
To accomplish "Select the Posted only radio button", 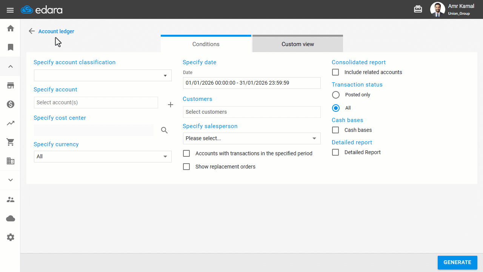I will pos(336,95).
